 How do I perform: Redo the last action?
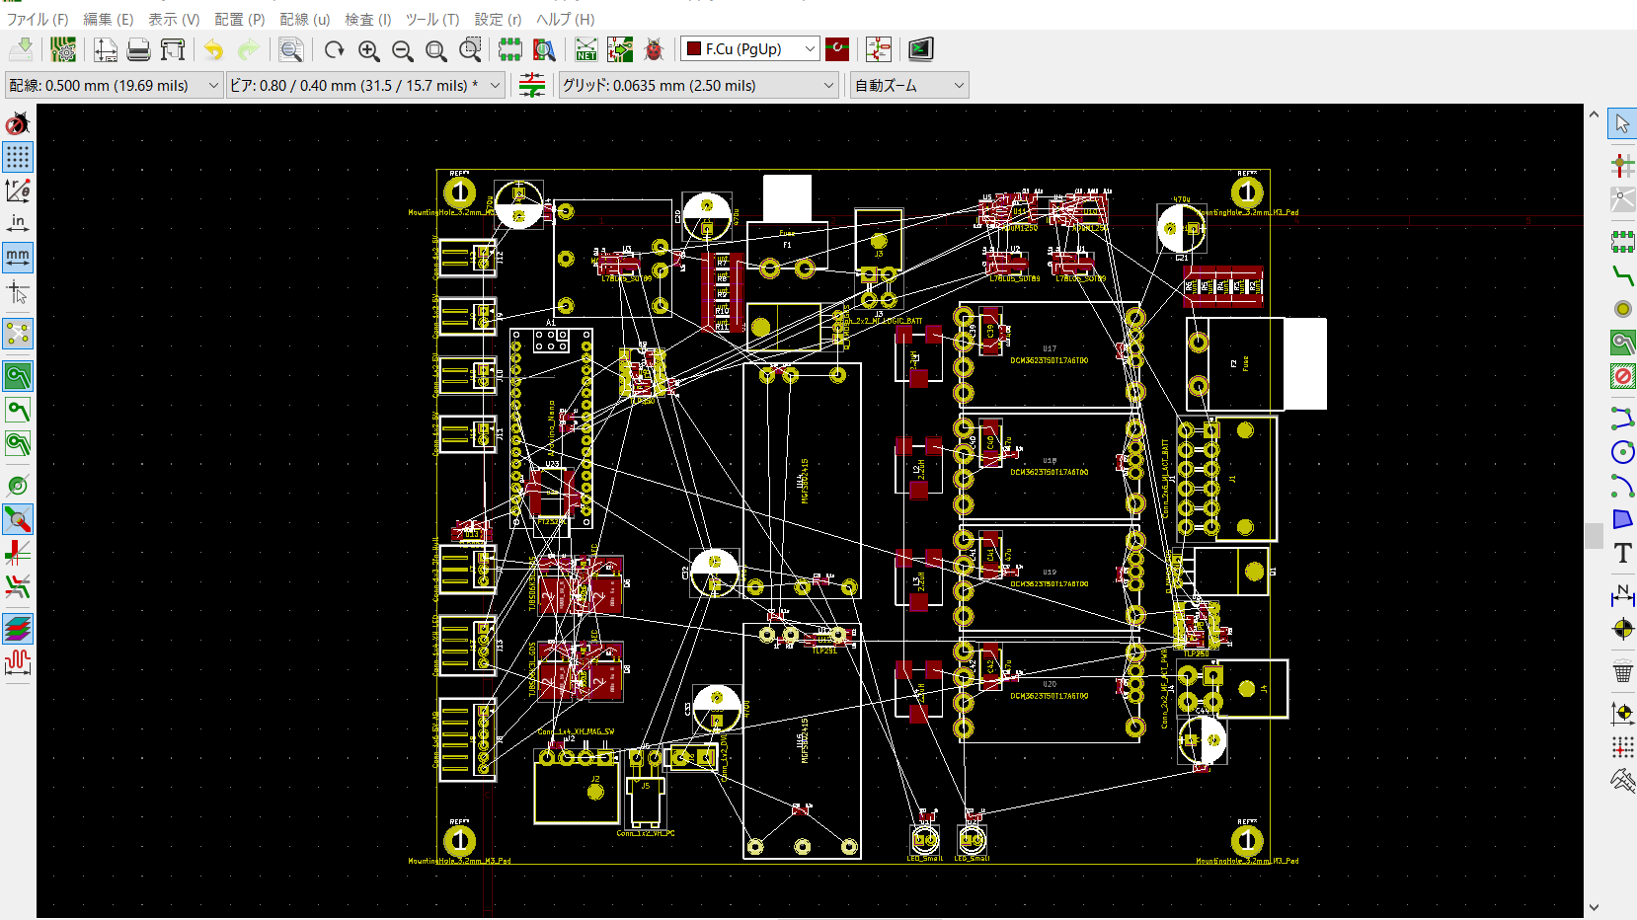(x=248, y=49)
